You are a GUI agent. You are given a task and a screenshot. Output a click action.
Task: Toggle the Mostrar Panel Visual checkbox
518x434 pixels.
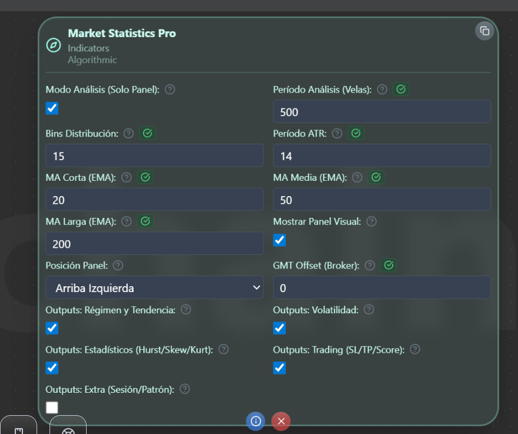(279, 240)
